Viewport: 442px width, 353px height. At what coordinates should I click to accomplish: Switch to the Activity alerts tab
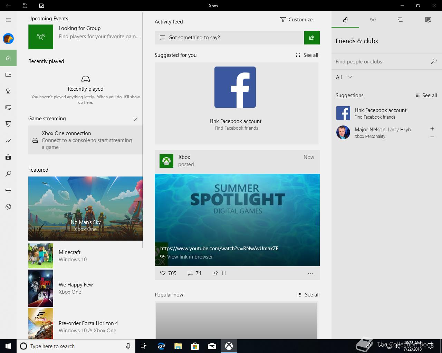pyautogui.click(x=428, y=20)
